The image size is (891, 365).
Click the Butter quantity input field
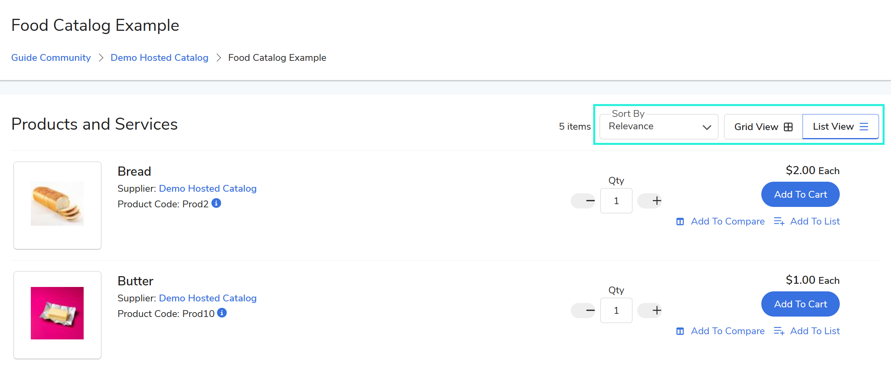616,311
